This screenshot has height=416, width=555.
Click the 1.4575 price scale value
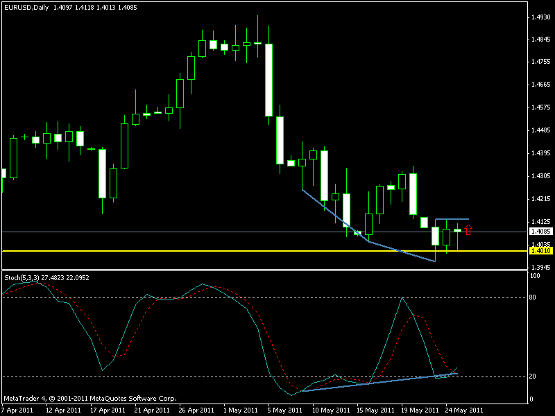coord(541,107)
